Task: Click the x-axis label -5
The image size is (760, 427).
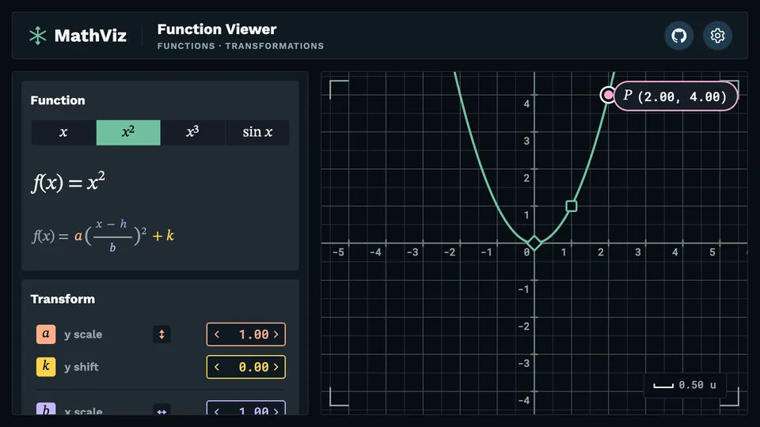Action: point(338,252)
